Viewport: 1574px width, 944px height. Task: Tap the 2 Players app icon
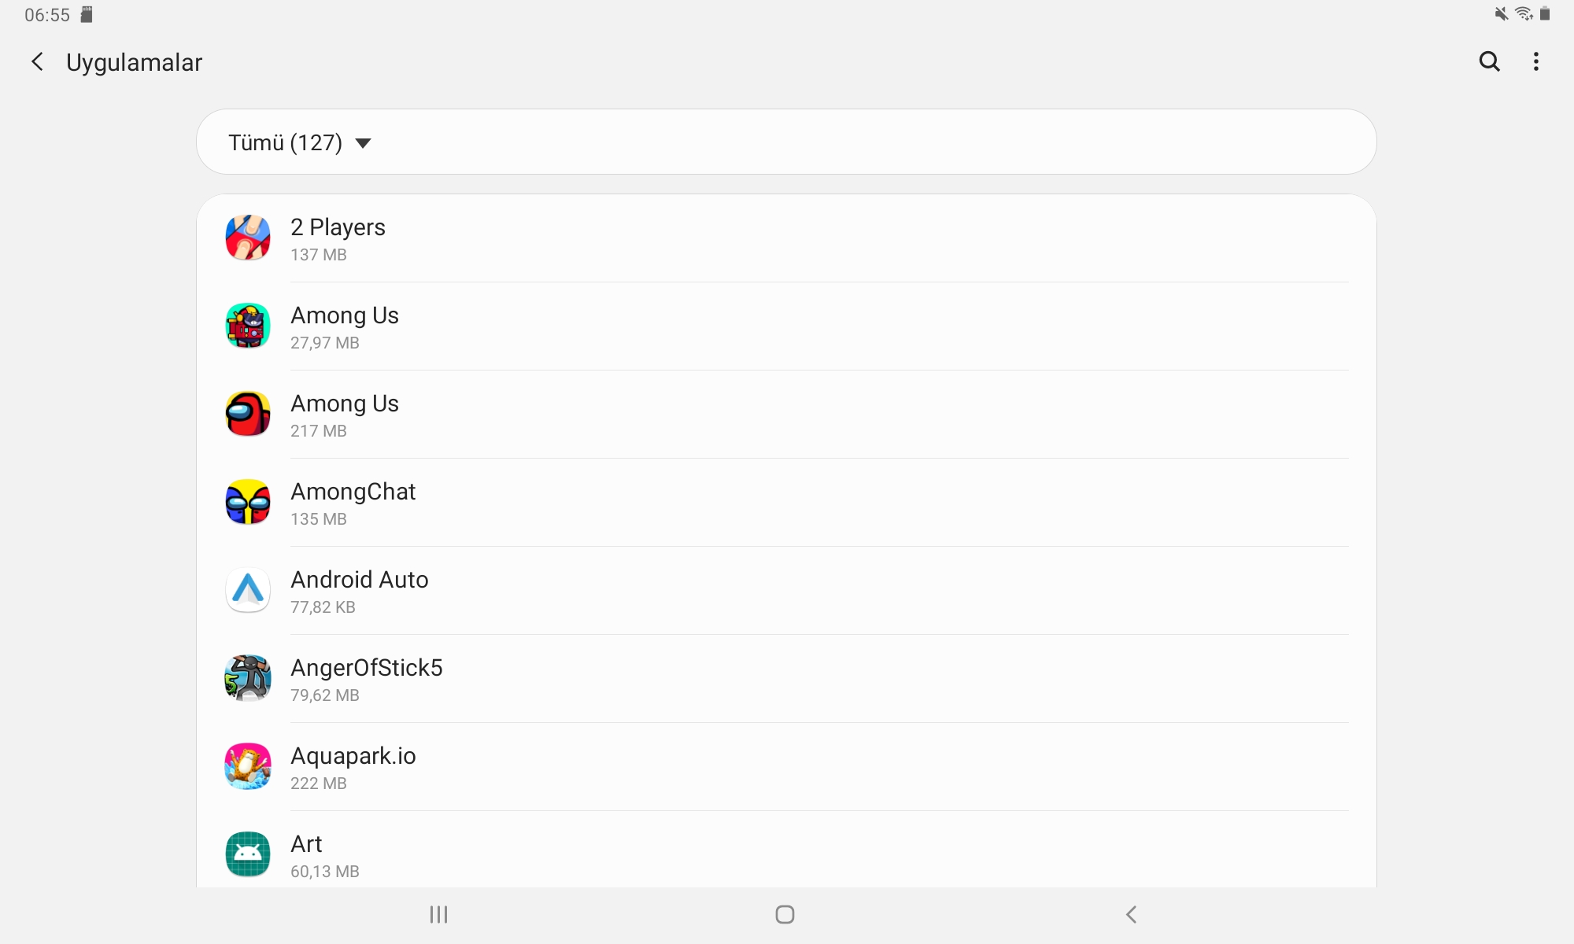tap(248, 238)
